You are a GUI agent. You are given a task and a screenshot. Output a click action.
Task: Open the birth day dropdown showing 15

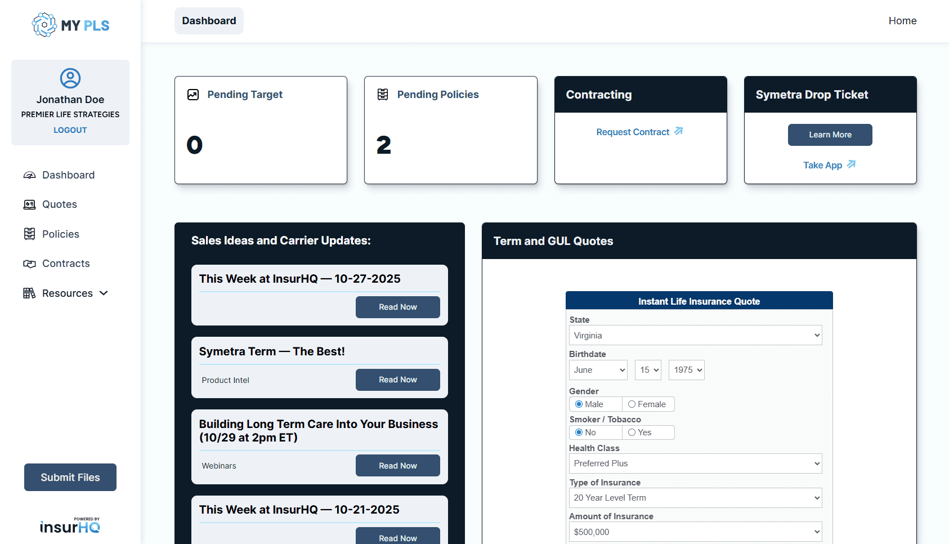coord(648,370)
